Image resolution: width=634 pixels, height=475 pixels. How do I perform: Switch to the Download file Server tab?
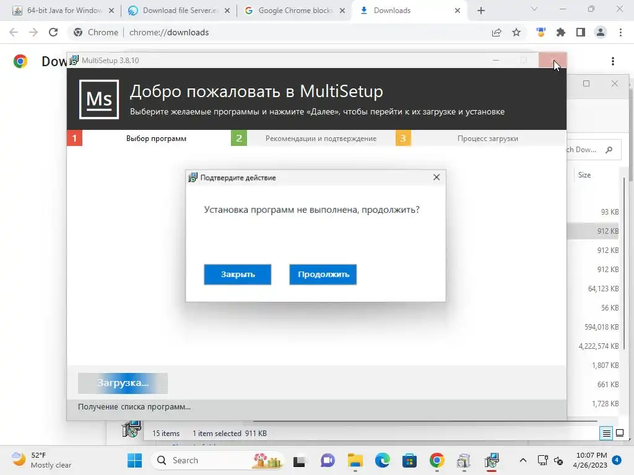point(179,11)
